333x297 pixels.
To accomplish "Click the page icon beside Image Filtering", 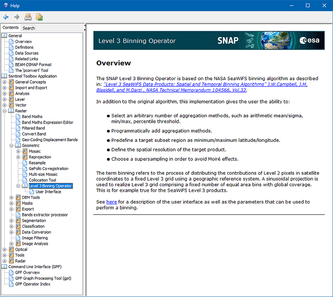I will (x=18, y=238).
